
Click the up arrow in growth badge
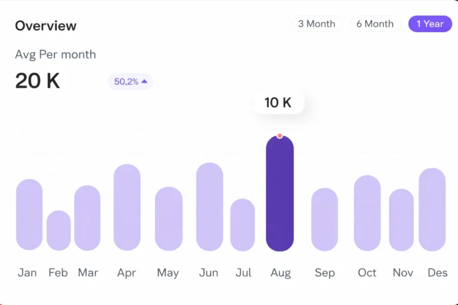click(x=144, y=82)
